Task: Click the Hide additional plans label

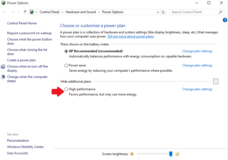Action: click(76, 82)
